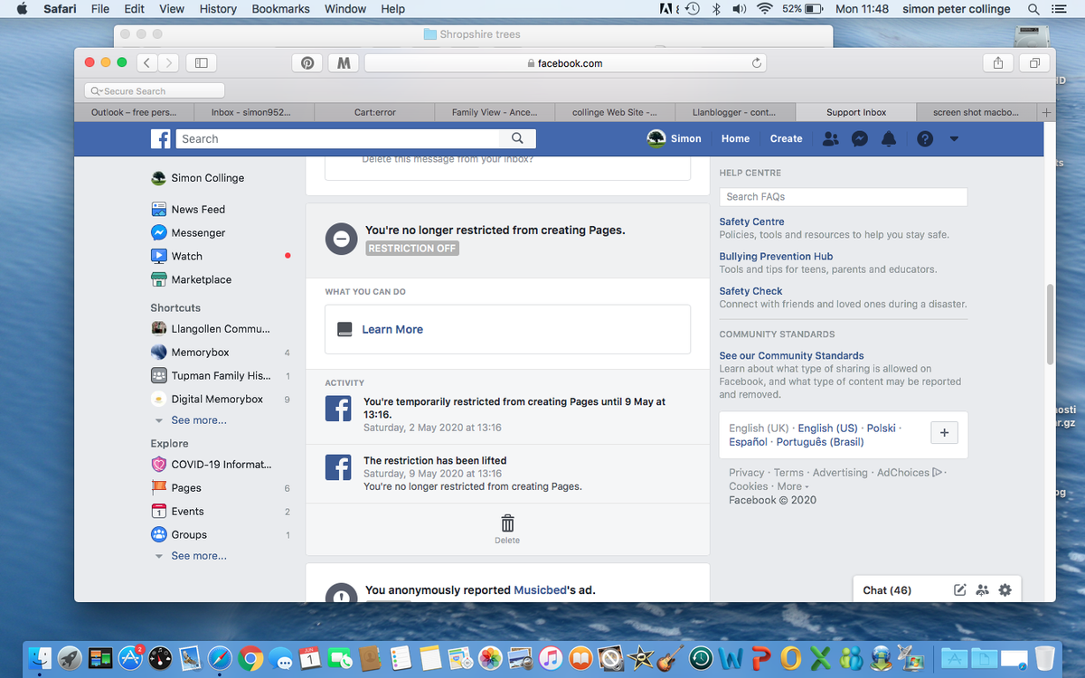Open Spotlight search in menu bar

coord(1033,9)
